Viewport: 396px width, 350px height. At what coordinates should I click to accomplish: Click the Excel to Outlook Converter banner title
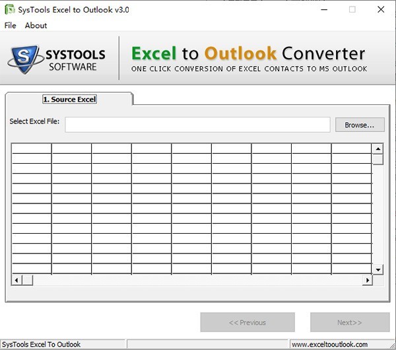(x=248, y=53)
